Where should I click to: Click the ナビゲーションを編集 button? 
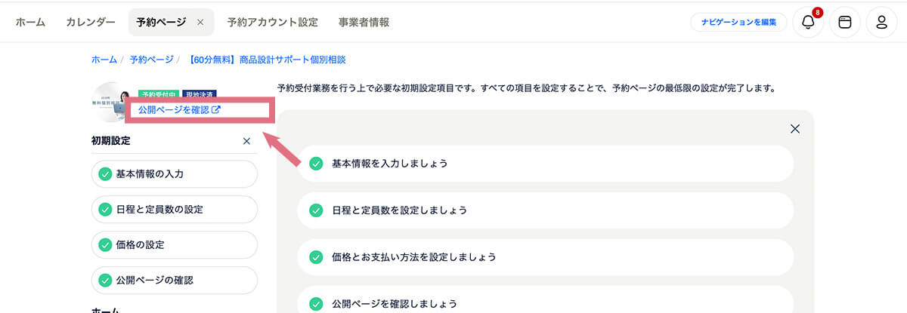[x=738, y=23]
